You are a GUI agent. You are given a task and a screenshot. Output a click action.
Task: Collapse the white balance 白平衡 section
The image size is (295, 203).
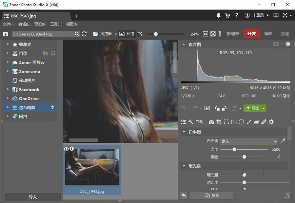click(184, 132)
